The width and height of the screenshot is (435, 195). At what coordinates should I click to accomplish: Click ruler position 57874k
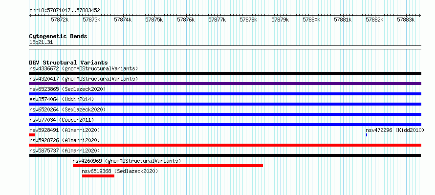[123, 20]
